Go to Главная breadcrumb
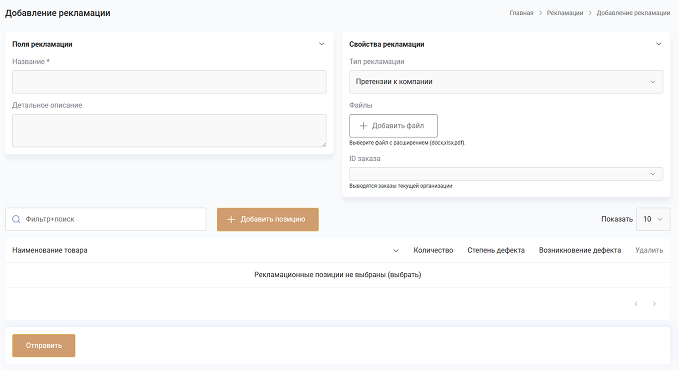This screenshot has width=679, height=371. coord(521,13)
